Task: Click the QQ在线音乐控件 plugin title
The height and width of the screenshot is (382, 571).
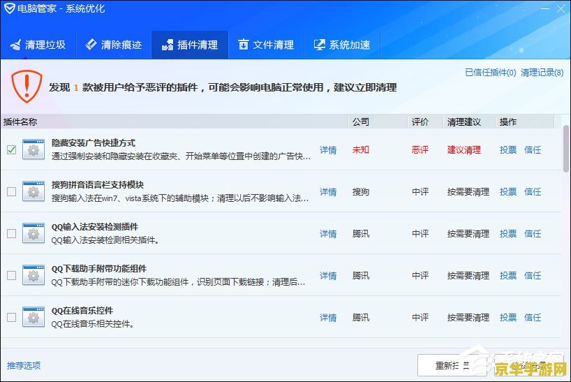Action: click(x=82, y=310)
